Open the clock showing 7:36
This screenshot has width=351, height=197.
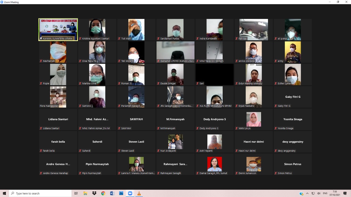point(335,193)
